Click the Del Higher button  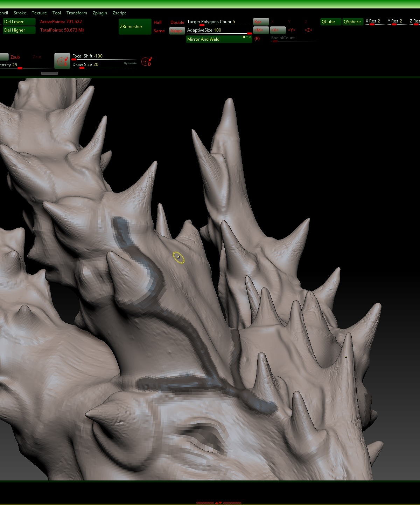tap(19, 30)
